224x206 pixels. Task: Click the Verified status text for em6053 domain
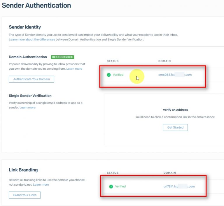coord(118,75)
